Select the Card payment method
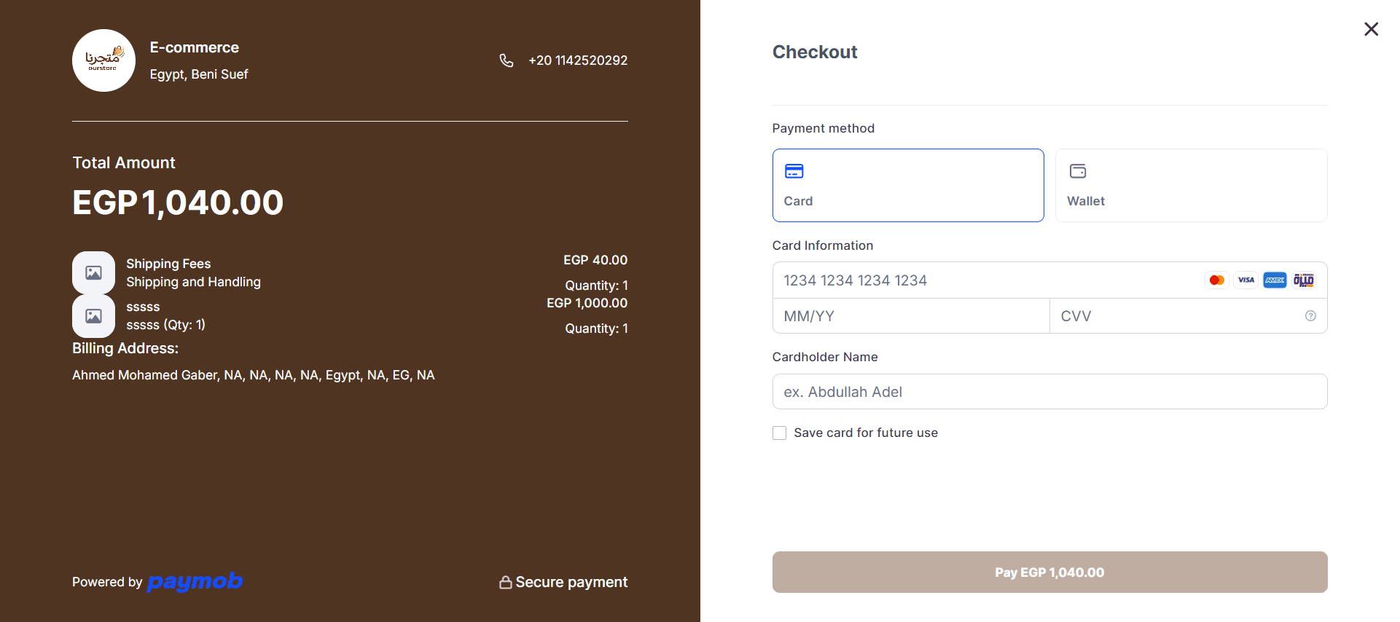The height and width of the screenshot is (622, 1400). [908, 185]
